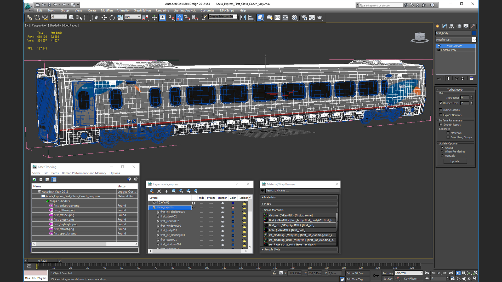Open the Modifier List dropdown
Viewport: 502px width, 282px height.
[x=474, y=40]
